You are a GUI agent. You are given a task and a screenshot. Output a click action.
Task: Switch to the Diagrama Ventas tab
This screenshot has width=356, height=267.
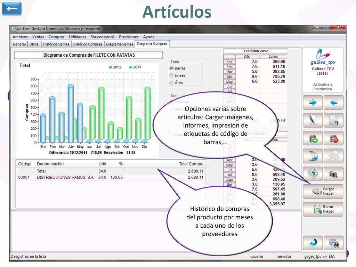[120, 44]
